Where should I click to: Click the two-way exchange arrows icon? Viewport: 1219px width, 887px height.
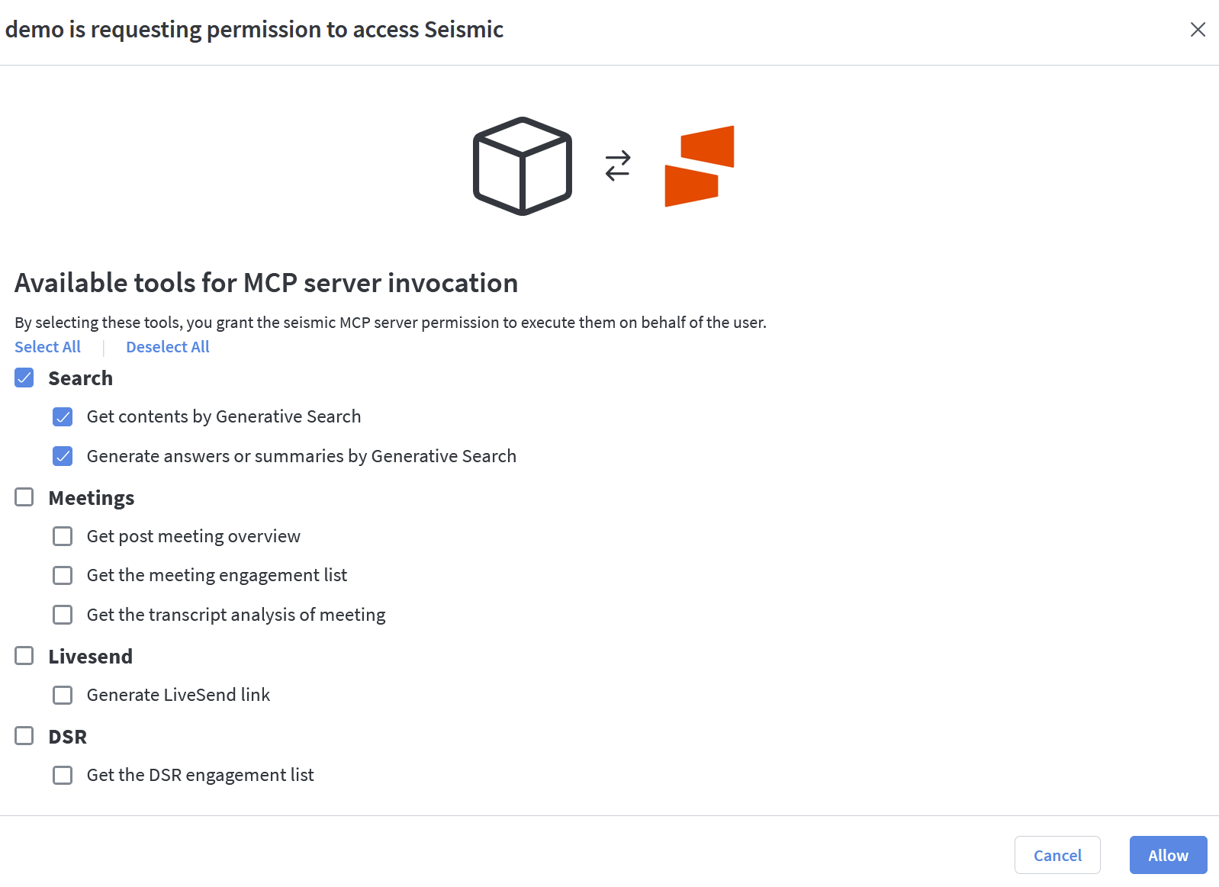(x=618, y=166)
